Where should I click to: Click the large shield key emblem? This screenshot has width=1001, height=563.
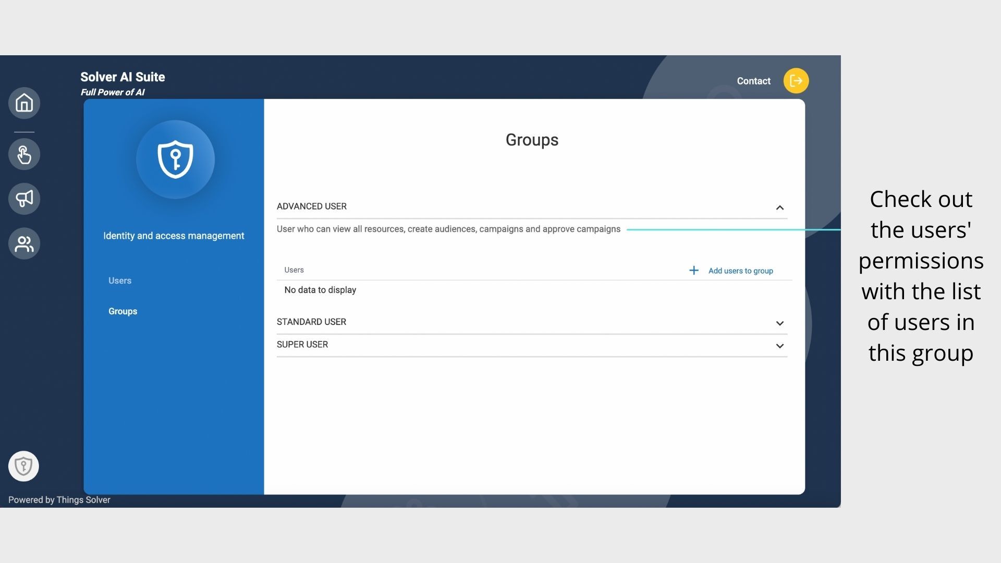[175, 160]
